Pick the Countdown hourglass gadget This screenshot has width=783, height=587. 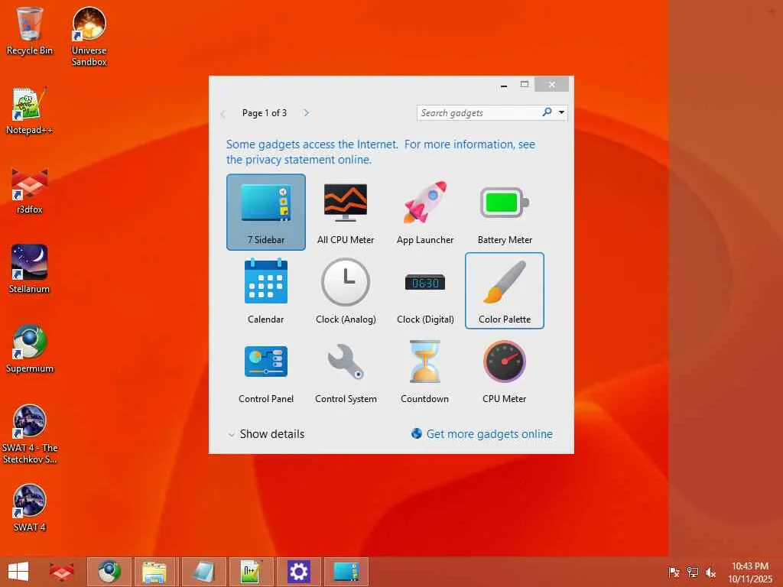[x=425, y=371]
